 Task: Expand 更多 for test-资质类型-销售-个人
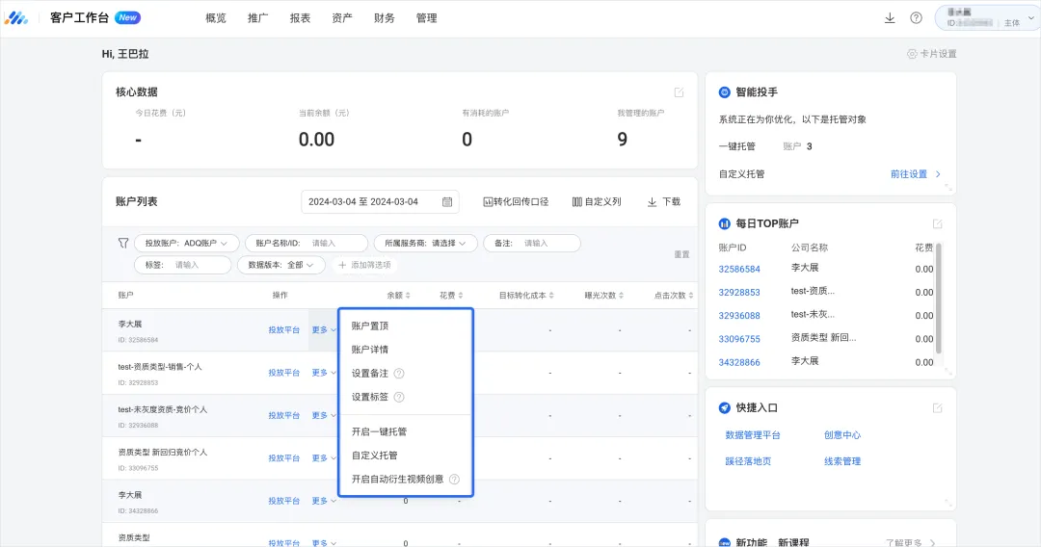324,373
